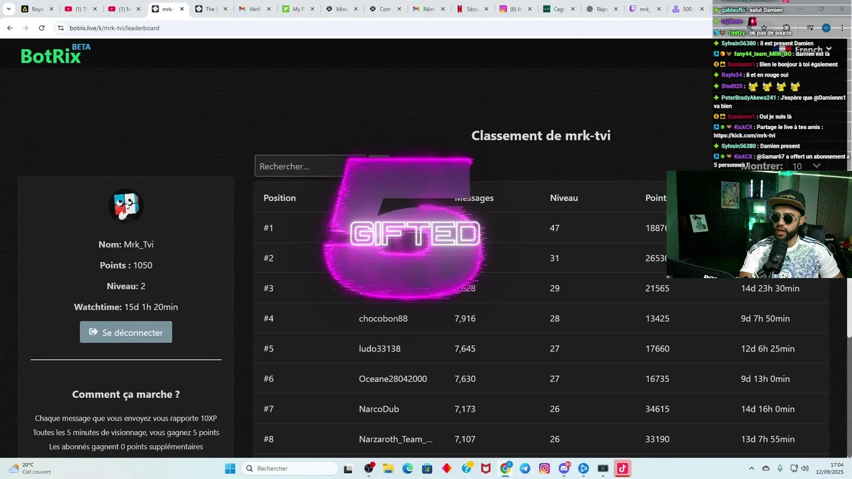The width and height of the screenshot is (852, 479).
Task: Click the Niveau column header
Action: (x=564, y=198)
